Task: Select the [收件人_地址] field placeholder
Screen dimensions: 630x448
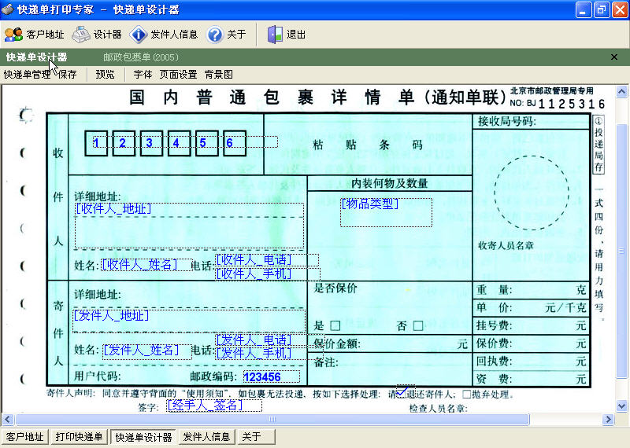Action: tap(113, 208)
